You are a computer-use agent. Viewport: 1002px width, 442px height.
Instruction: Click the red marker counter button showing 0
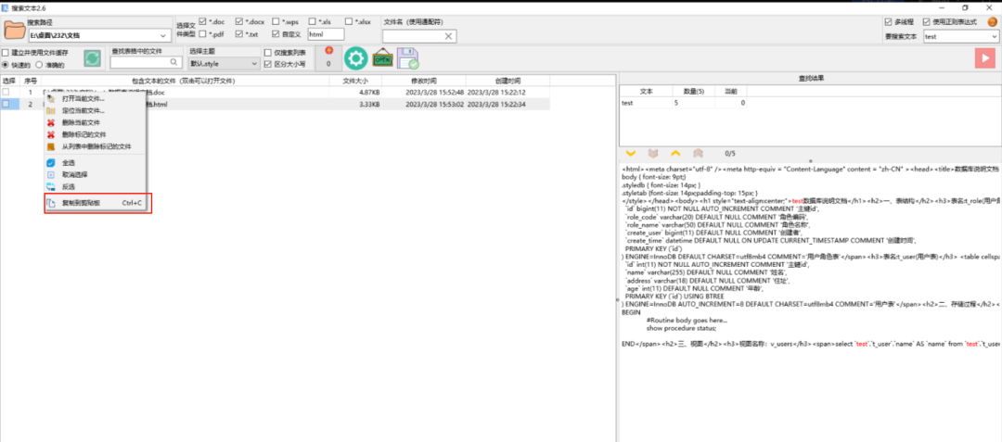click(x=328, y=58)
